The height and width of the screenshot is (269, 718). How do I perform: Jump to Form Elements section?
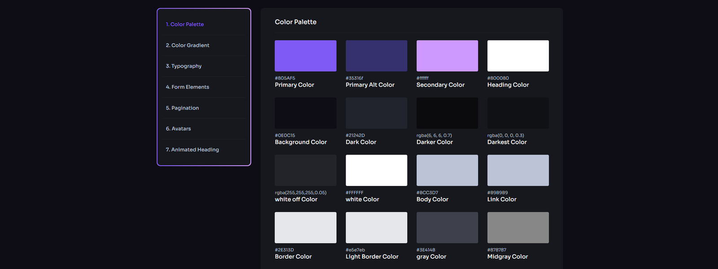click(x=187, y=87)
